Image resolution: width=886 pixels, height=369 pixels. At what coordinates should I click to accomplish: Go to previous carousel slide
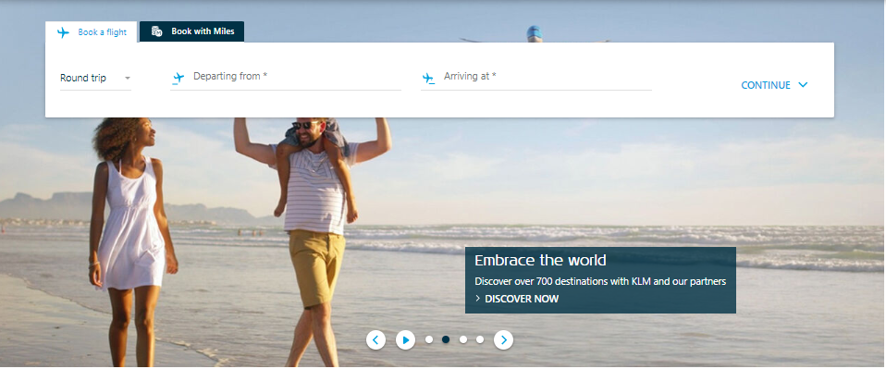click(x=375, y=339)
